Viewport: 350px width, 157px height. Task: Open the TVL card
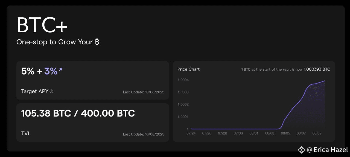pos(93,122)
